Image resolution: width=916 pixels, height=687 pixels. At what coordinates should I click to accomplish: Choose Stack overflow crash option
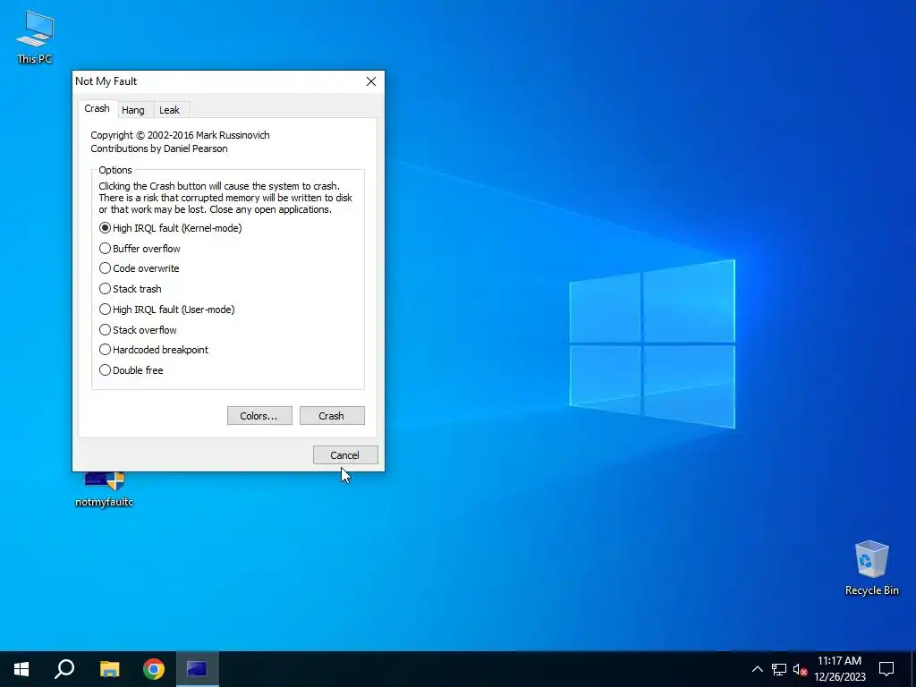(x=138, y=329)
